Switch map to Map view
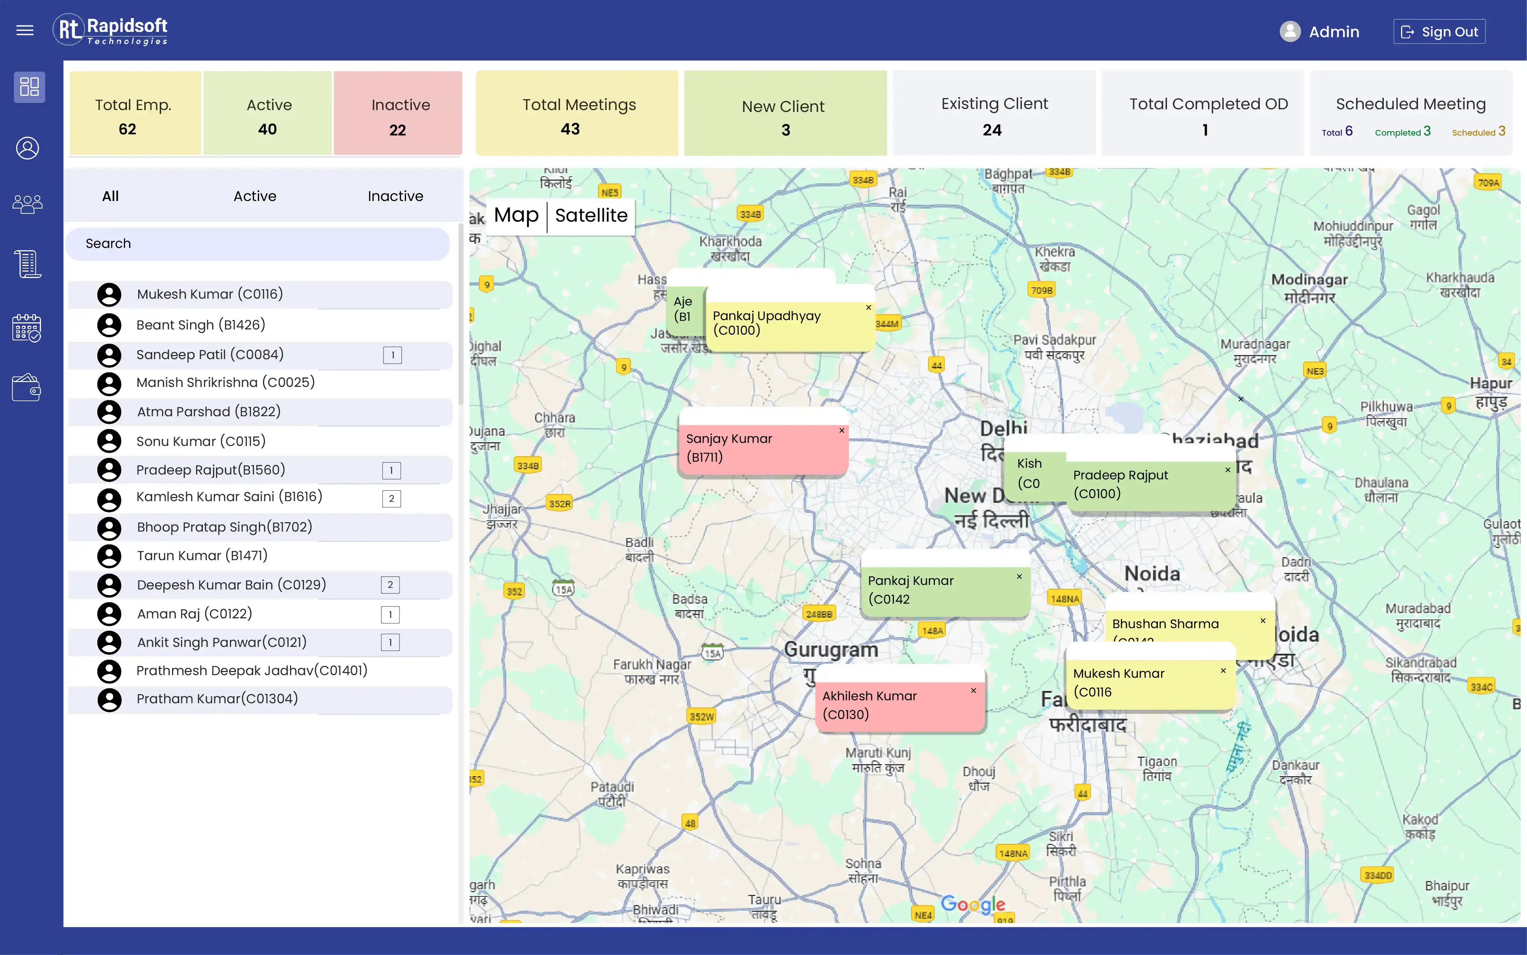Screen dimensions: 1527x955 tap(516, 215)
